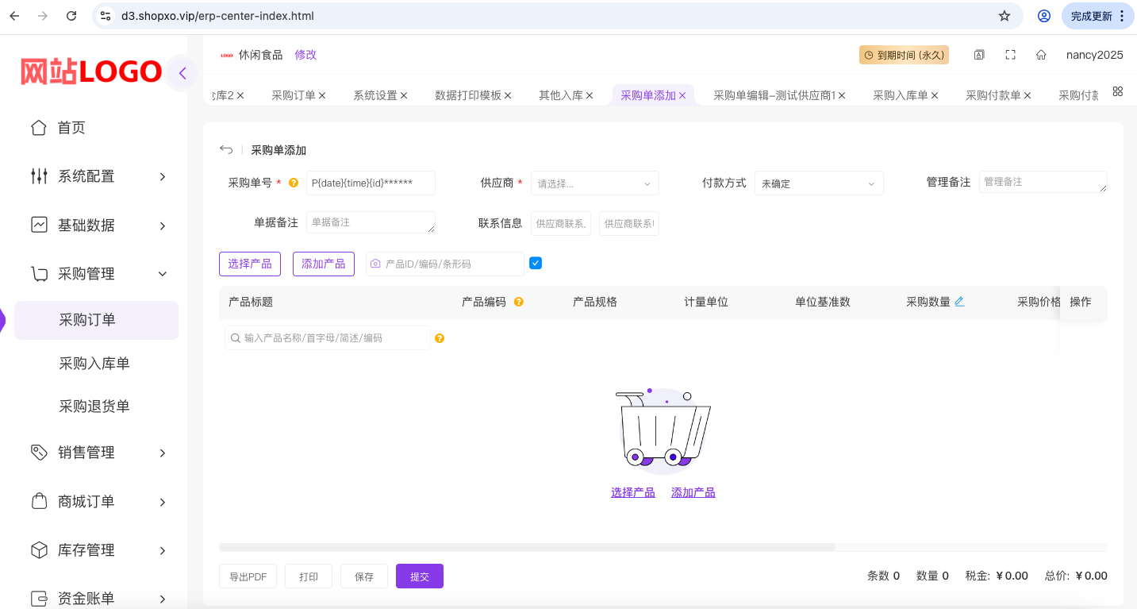Viewport: 1137px width, 609px height.
Task: Open the browser profile icon
Action: coord(1044,16)
